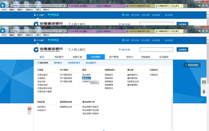Viewport: 209px width, 131px height.
Task: Open 投资理财首页 in the recently used row
Action: tap(74, 63)
